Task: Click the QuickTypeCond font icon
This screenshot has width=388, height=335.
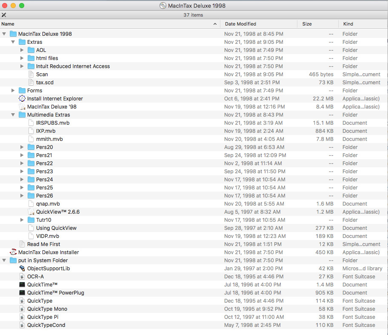Action: tap(22, 325)
